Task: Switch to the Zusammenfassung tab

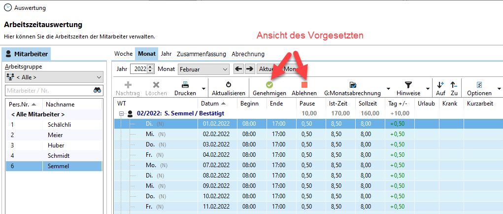Action: tap(201, 54)
